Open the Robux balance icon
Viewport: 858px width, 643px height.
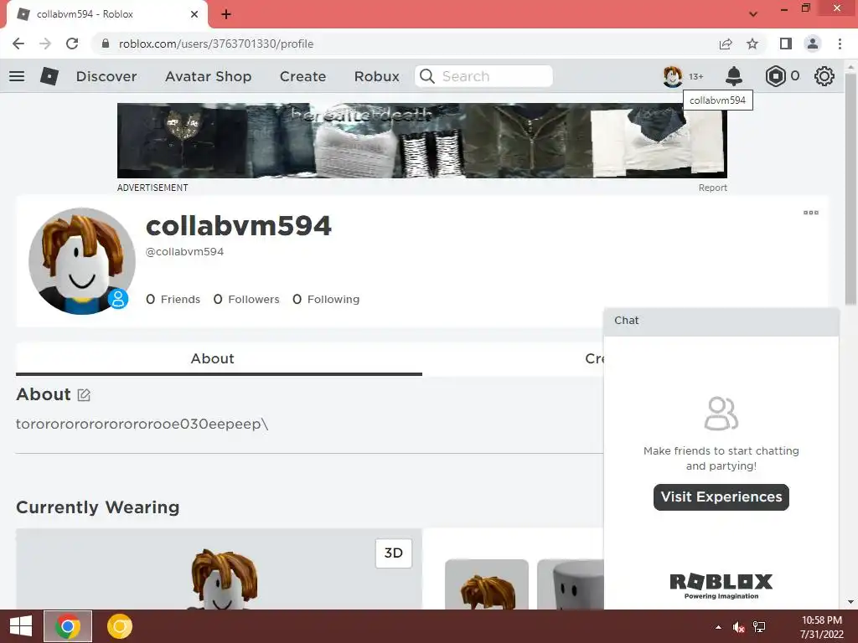(x=775, y=76)
